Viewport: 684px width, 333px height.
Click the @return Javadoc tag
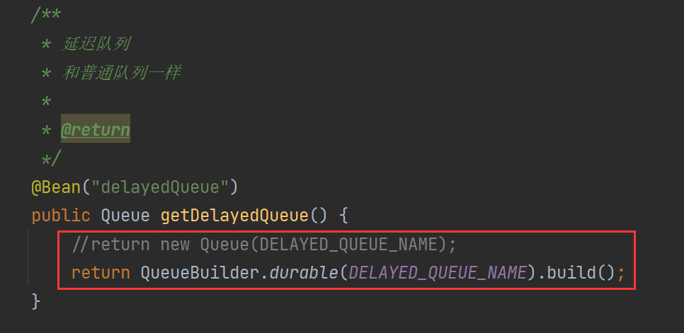[96, 129]
